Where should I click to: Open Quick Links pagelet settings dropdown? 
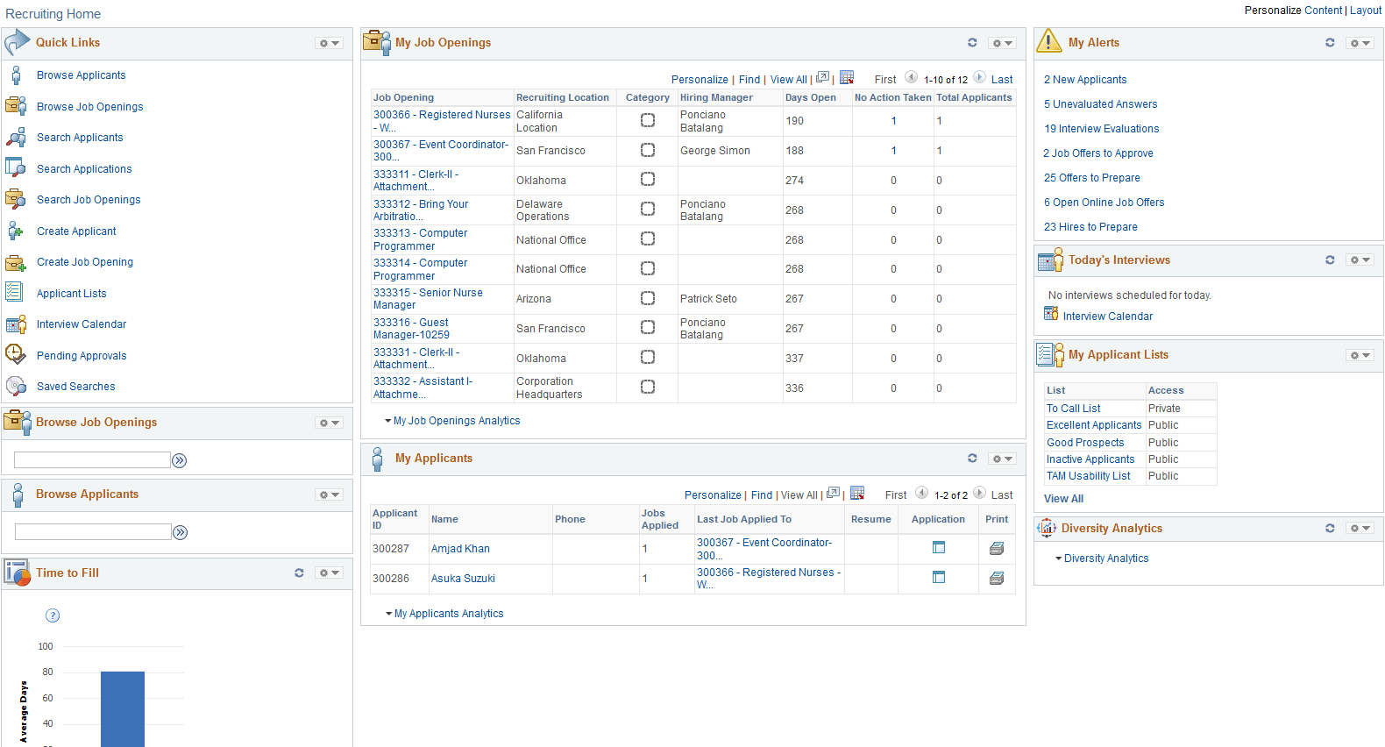tap(330, 43)
